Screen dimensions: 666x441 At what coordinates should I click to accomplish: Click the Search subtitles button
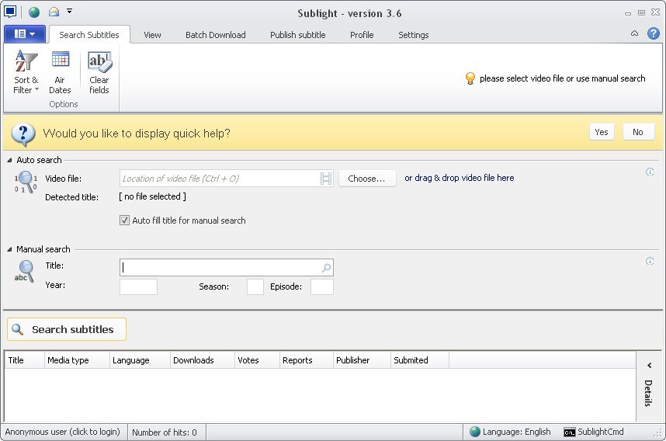67,329
